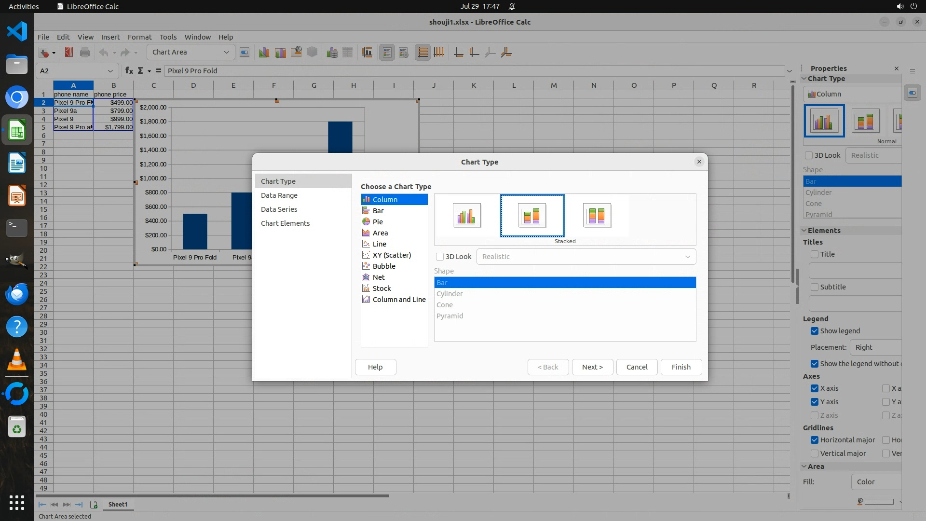This screenshot has width=926, height=521.
Task: Open the Format menu
Action: coord(139,37)
